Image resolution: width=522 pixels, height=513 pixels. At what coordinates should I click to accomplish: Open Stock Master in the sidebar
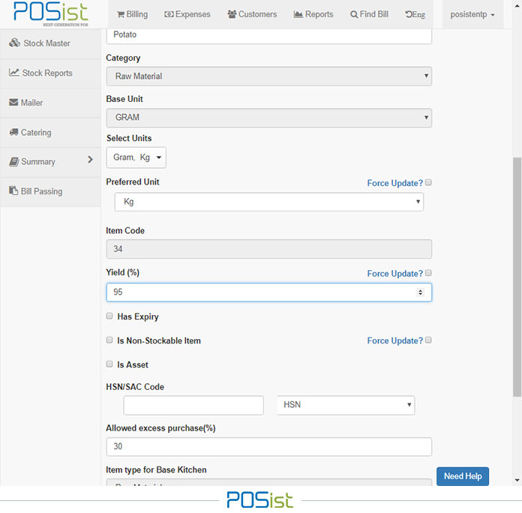(50, 43)
